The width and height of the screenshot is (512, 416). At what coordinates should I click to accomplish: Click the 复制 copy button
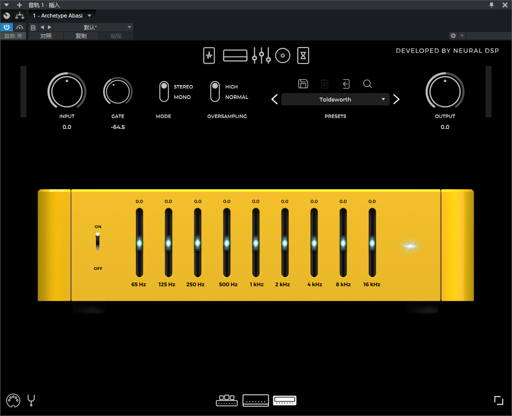click(x=81, y=36)
